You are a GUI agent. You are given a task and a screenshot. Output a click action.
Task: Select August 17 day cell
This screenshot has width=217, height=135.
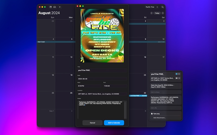coord(157,64)
